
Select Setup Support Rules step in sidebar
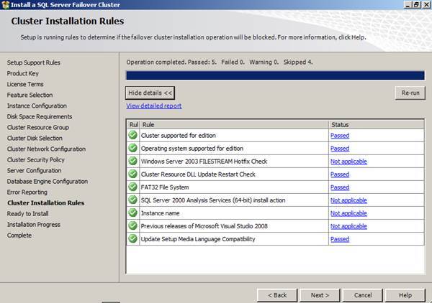coord(34,62)
